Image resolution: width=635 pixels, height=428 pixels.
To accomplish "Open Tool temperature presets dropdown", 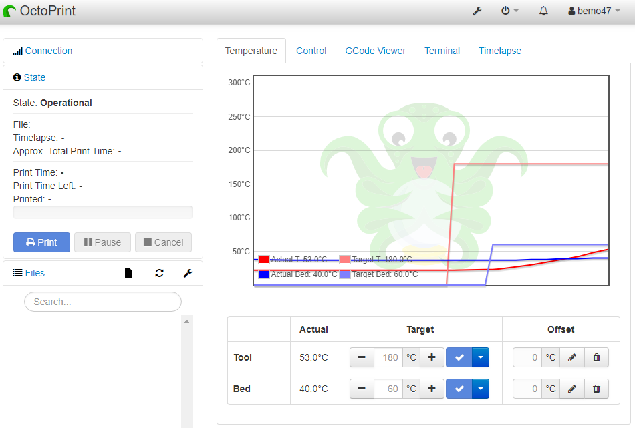I will coord(481,357).
